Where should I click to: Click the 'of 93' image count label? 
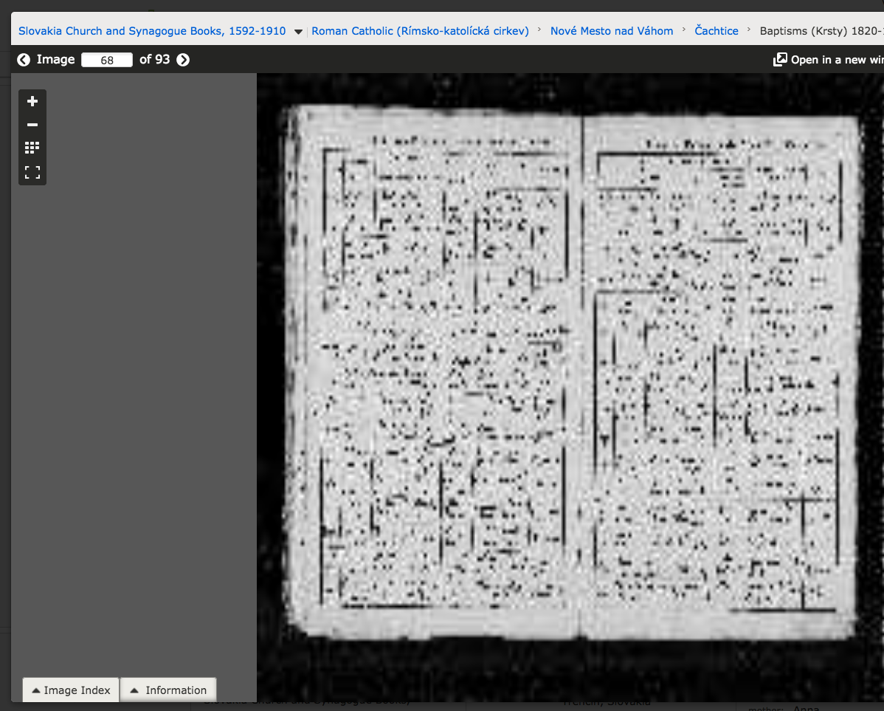(x=155, y=60)
